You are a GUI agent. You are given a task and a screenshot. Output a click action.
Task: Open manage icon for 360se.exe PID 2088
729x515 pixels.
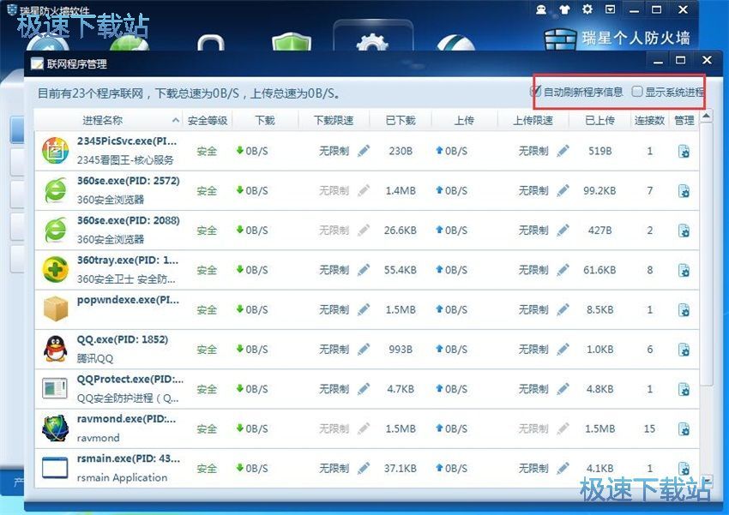coord(684,231)
